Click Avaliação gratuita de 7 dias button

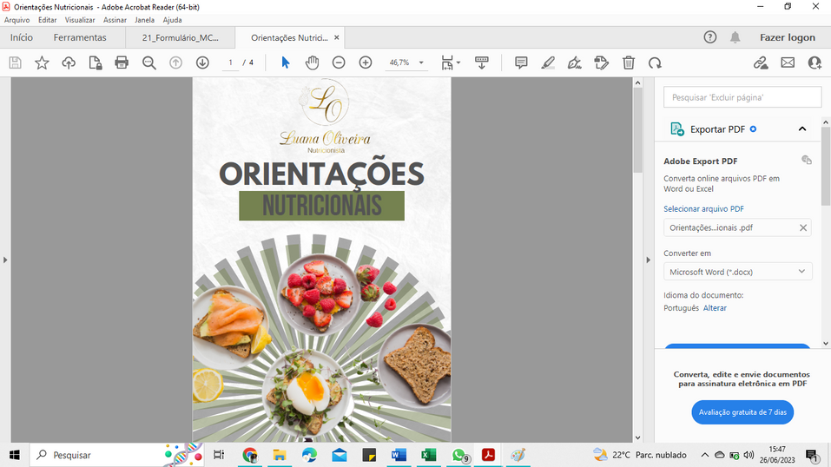point(742,411)
